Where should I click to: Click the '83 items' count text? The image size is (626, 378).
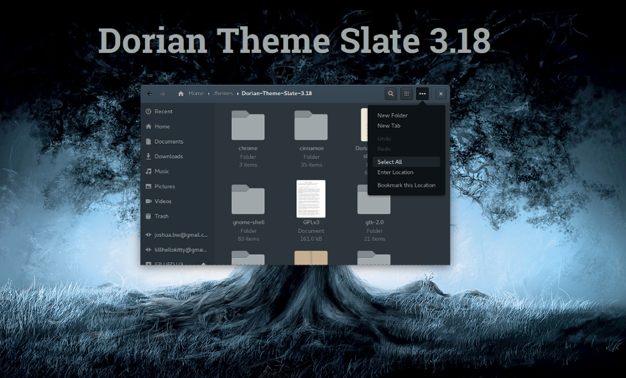click(248, 239)
